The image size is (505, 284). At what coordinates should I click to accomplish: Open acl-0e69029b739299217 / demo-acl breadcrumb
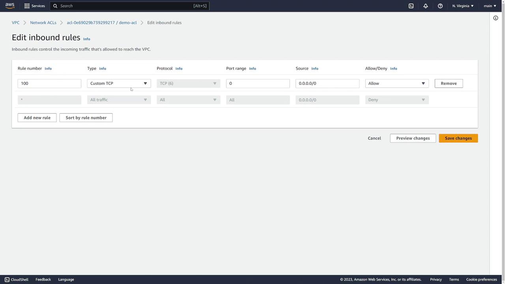(x=102, y=22)
